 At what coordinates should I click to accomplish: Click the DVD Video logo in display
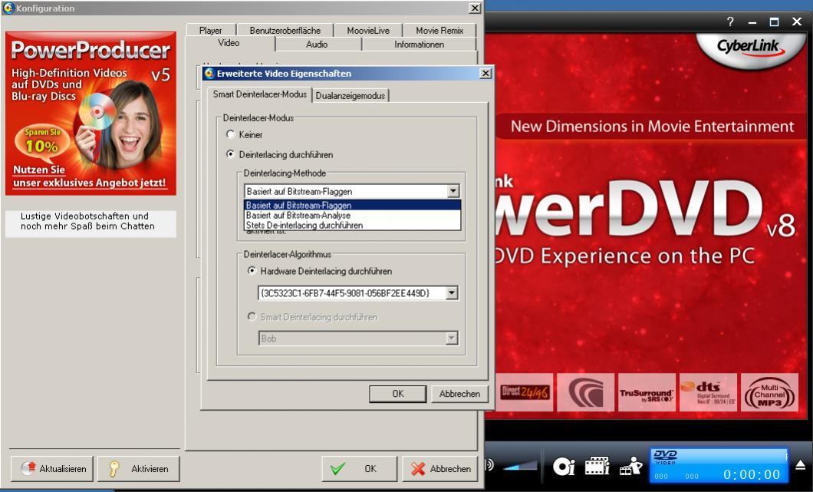665,457
